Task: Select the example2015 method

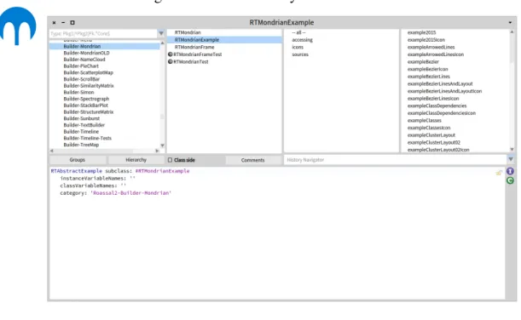Action: (421, 32)
